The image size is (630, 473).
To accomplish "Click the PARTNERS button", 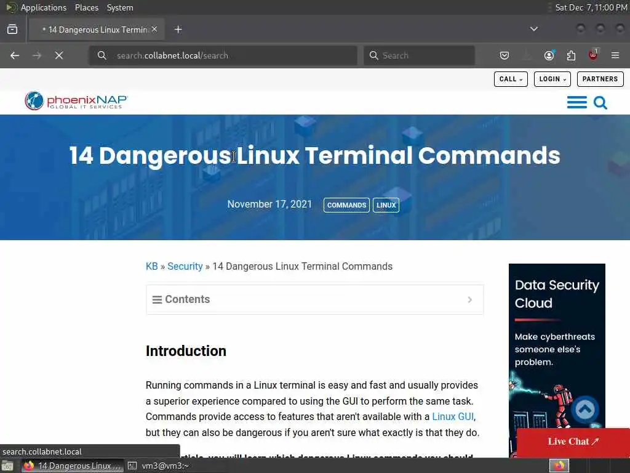I will 600,79.
